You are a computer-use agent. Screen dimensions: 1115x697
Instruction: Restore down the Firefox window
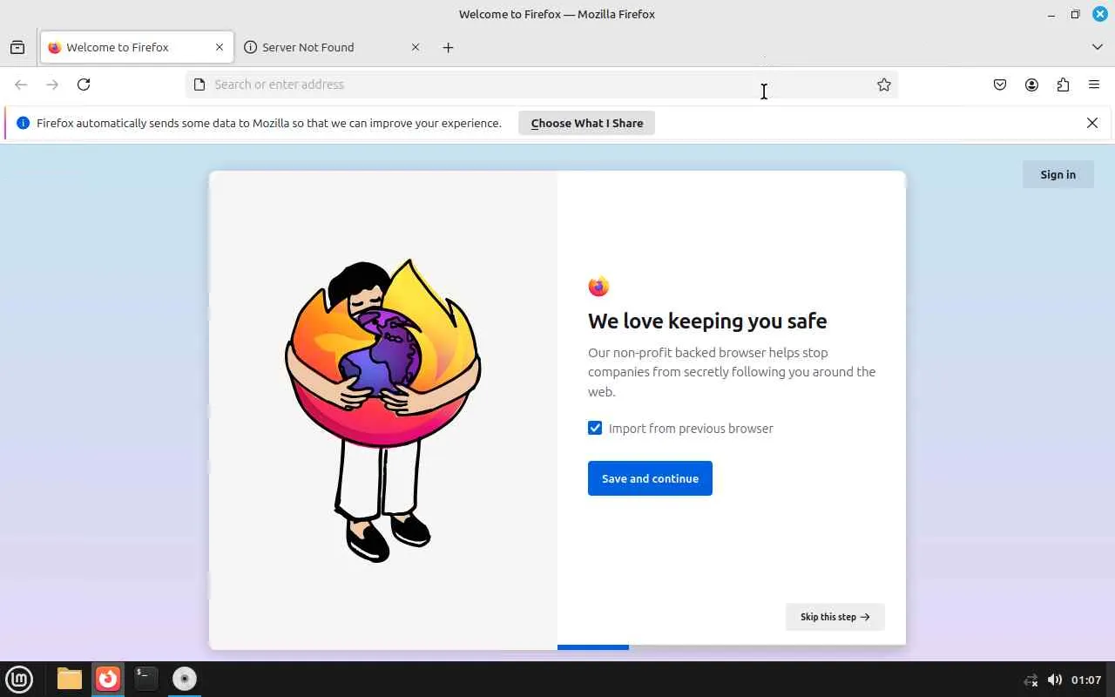[x=1076, y=14]
